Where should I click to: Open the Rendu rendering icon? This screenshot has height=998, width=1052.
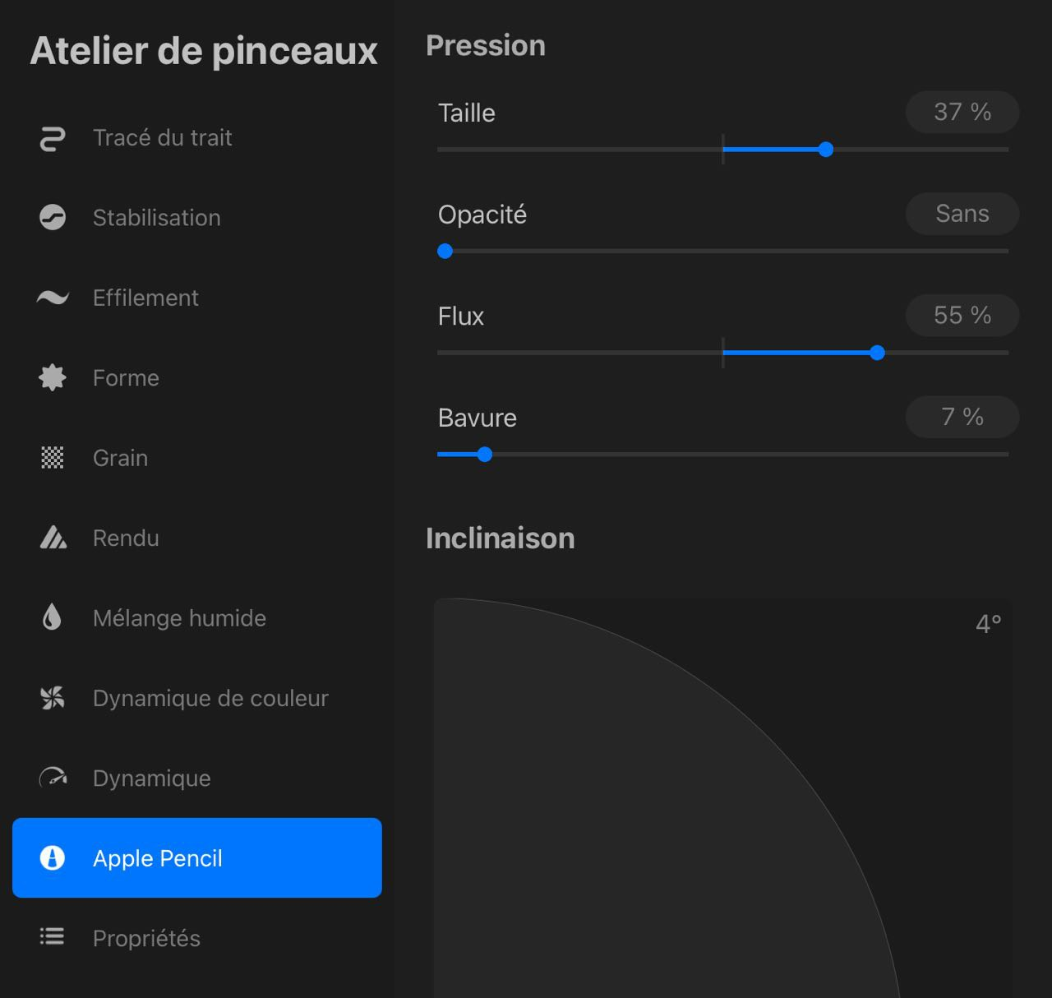pyautogui.click(x=53, y=538)
